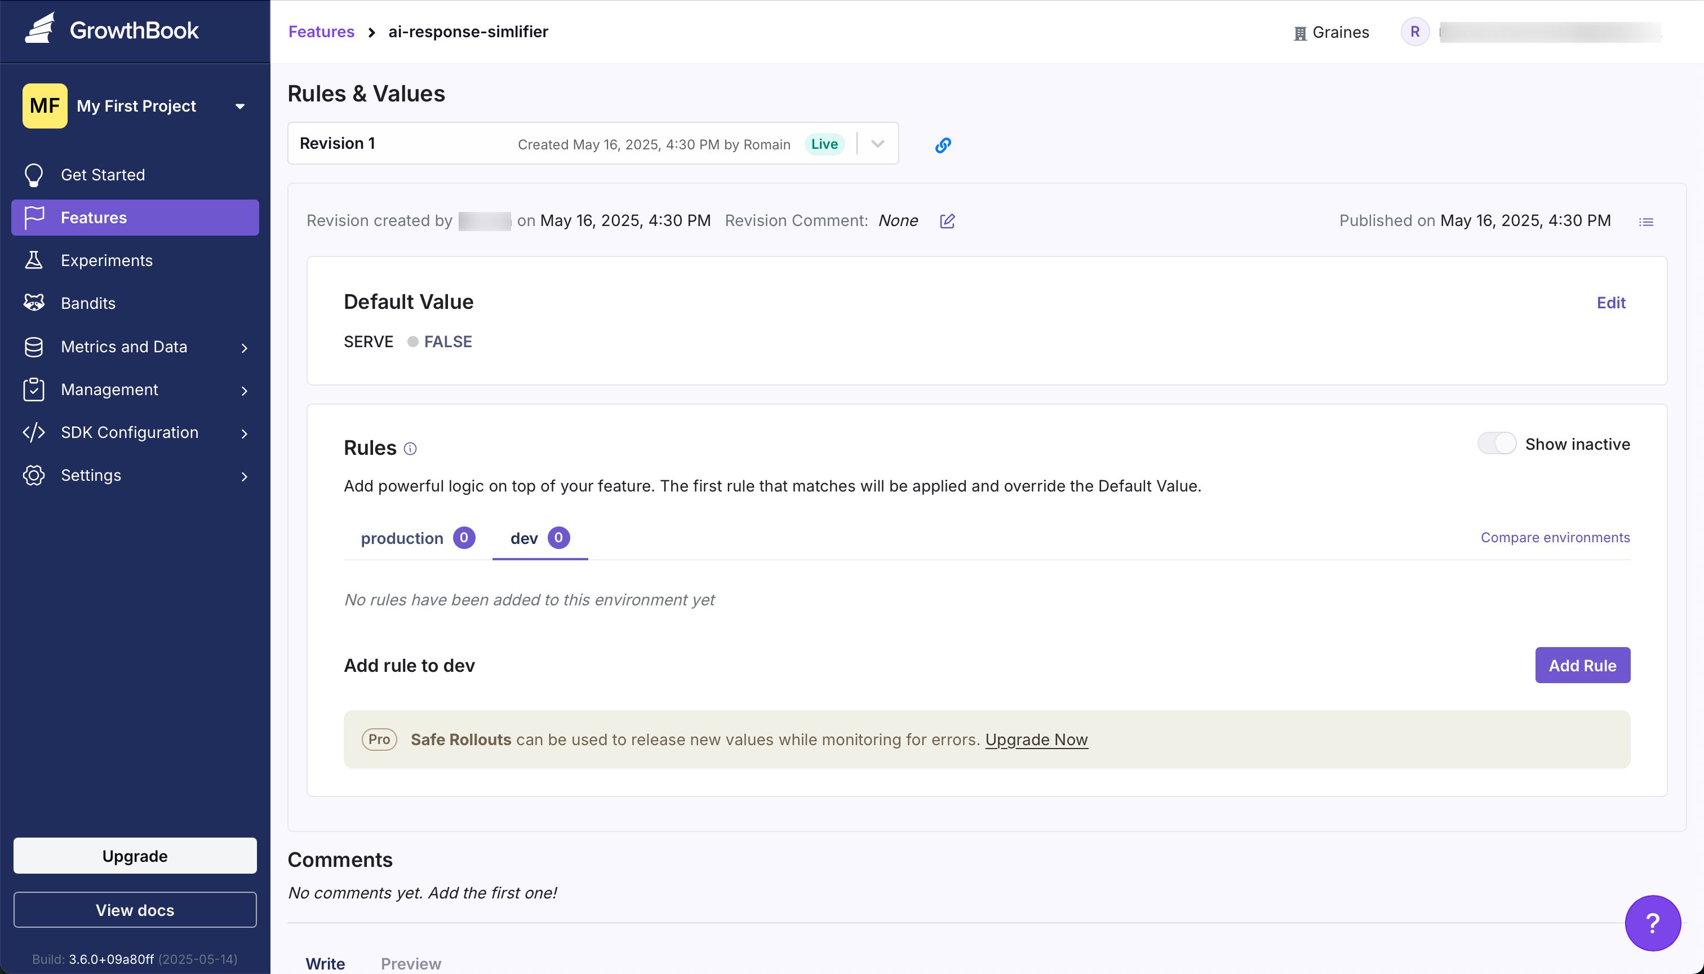Viewport: 1704px width, 974px height.
Task: Click the Get Started lightbulb icon
Action: tap(33, 175)
